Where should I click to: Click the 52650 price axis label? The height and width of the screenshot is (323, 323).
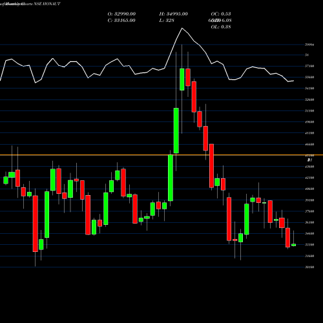309,99
